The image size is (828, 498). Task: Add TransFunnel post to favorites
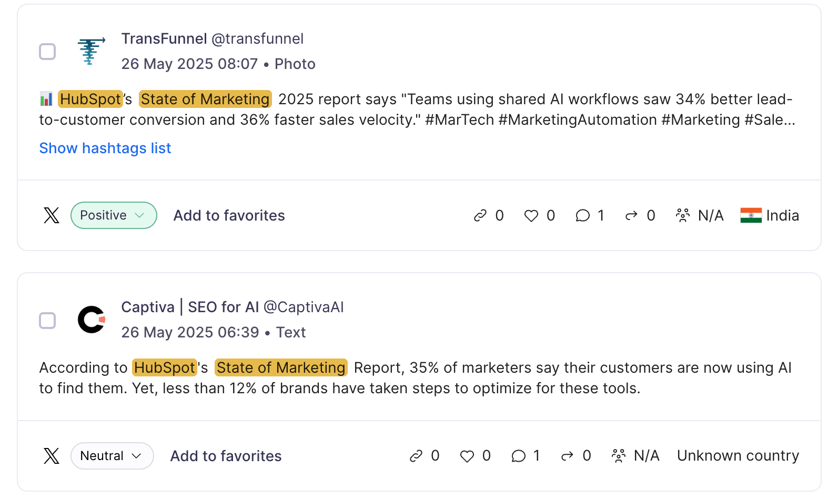[x=229, y=215]
